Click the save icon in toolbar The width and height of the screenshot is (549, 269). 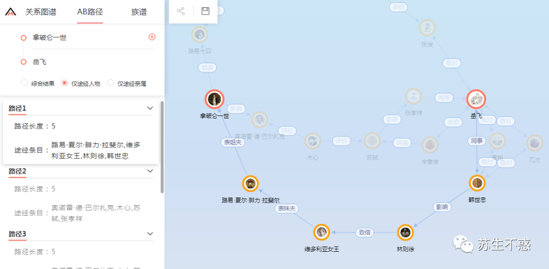point(205,11)
